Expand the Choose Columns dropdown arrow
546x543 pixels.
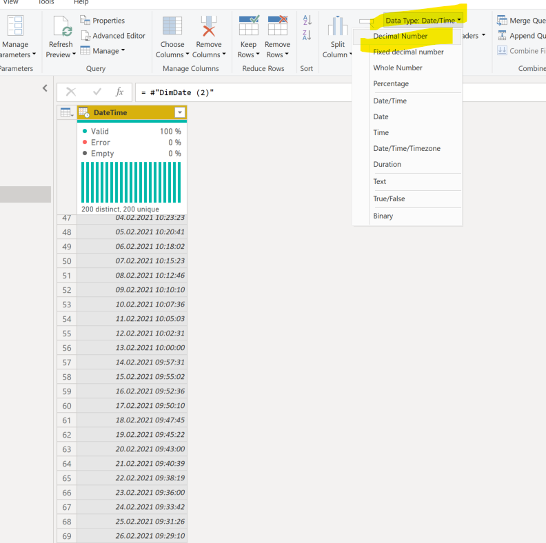click(188, 54)
